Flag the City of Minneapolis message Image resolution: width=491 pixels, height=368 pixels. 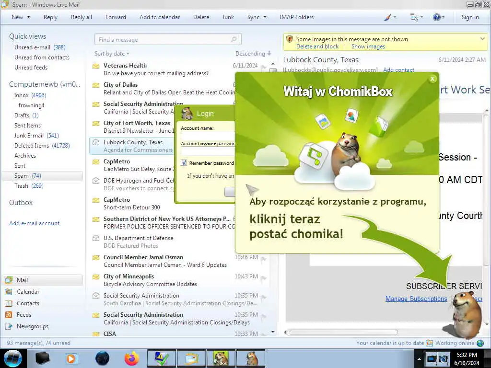tap(264, 278)
